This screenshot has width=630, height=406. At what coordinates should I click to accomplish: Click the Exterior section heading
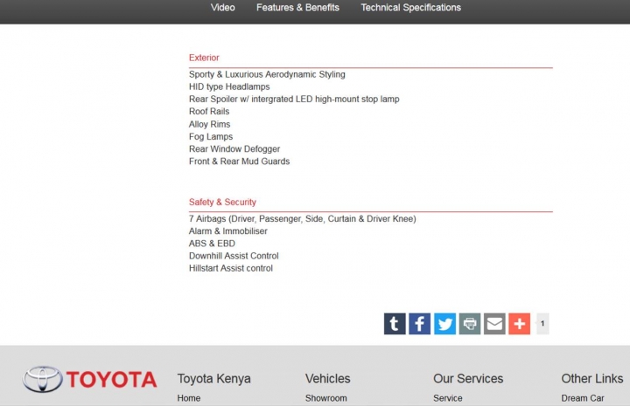point(204,58)
